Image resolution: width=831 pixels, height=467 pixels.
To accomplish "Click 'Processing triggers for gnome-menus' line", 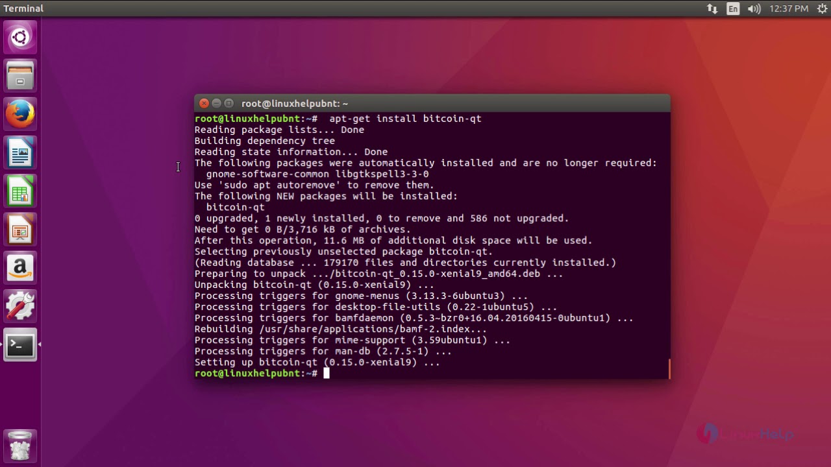I will 361,296.
